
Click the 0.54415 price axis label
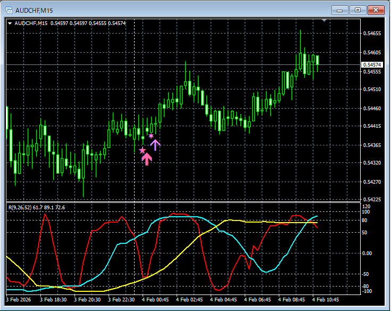(372, 126)
